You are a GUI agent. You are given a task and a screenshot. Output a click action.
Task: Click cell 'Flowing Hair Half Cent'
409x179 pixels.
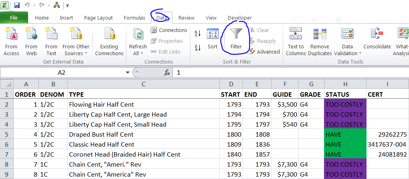point(144,104)
